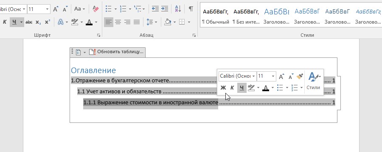Viewport: 382px width, 152px height.
Task: Toggle strikethrough formatting
Action: [x=29, y=22]
